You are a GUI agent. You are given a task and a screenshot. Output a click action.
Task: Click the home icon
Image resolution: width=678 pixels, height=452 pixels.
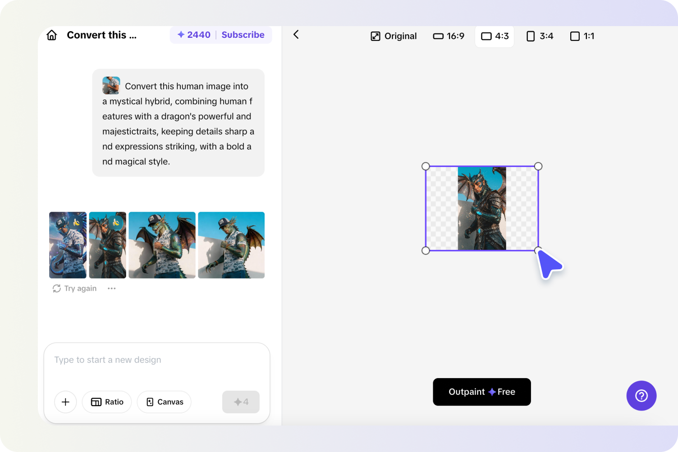click(51, 35)
